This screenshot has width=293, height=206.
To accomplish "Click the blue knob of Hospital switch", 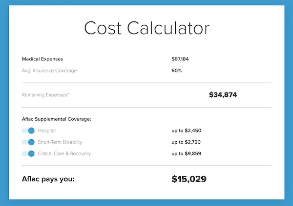I will 31,131.
